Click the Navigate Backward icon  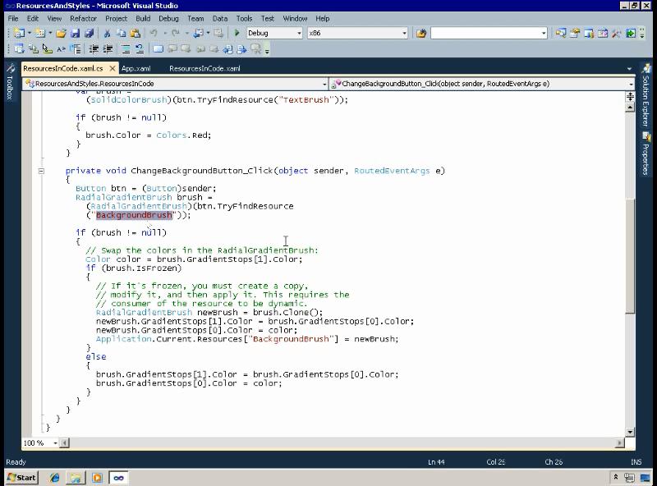pos(199,33)
